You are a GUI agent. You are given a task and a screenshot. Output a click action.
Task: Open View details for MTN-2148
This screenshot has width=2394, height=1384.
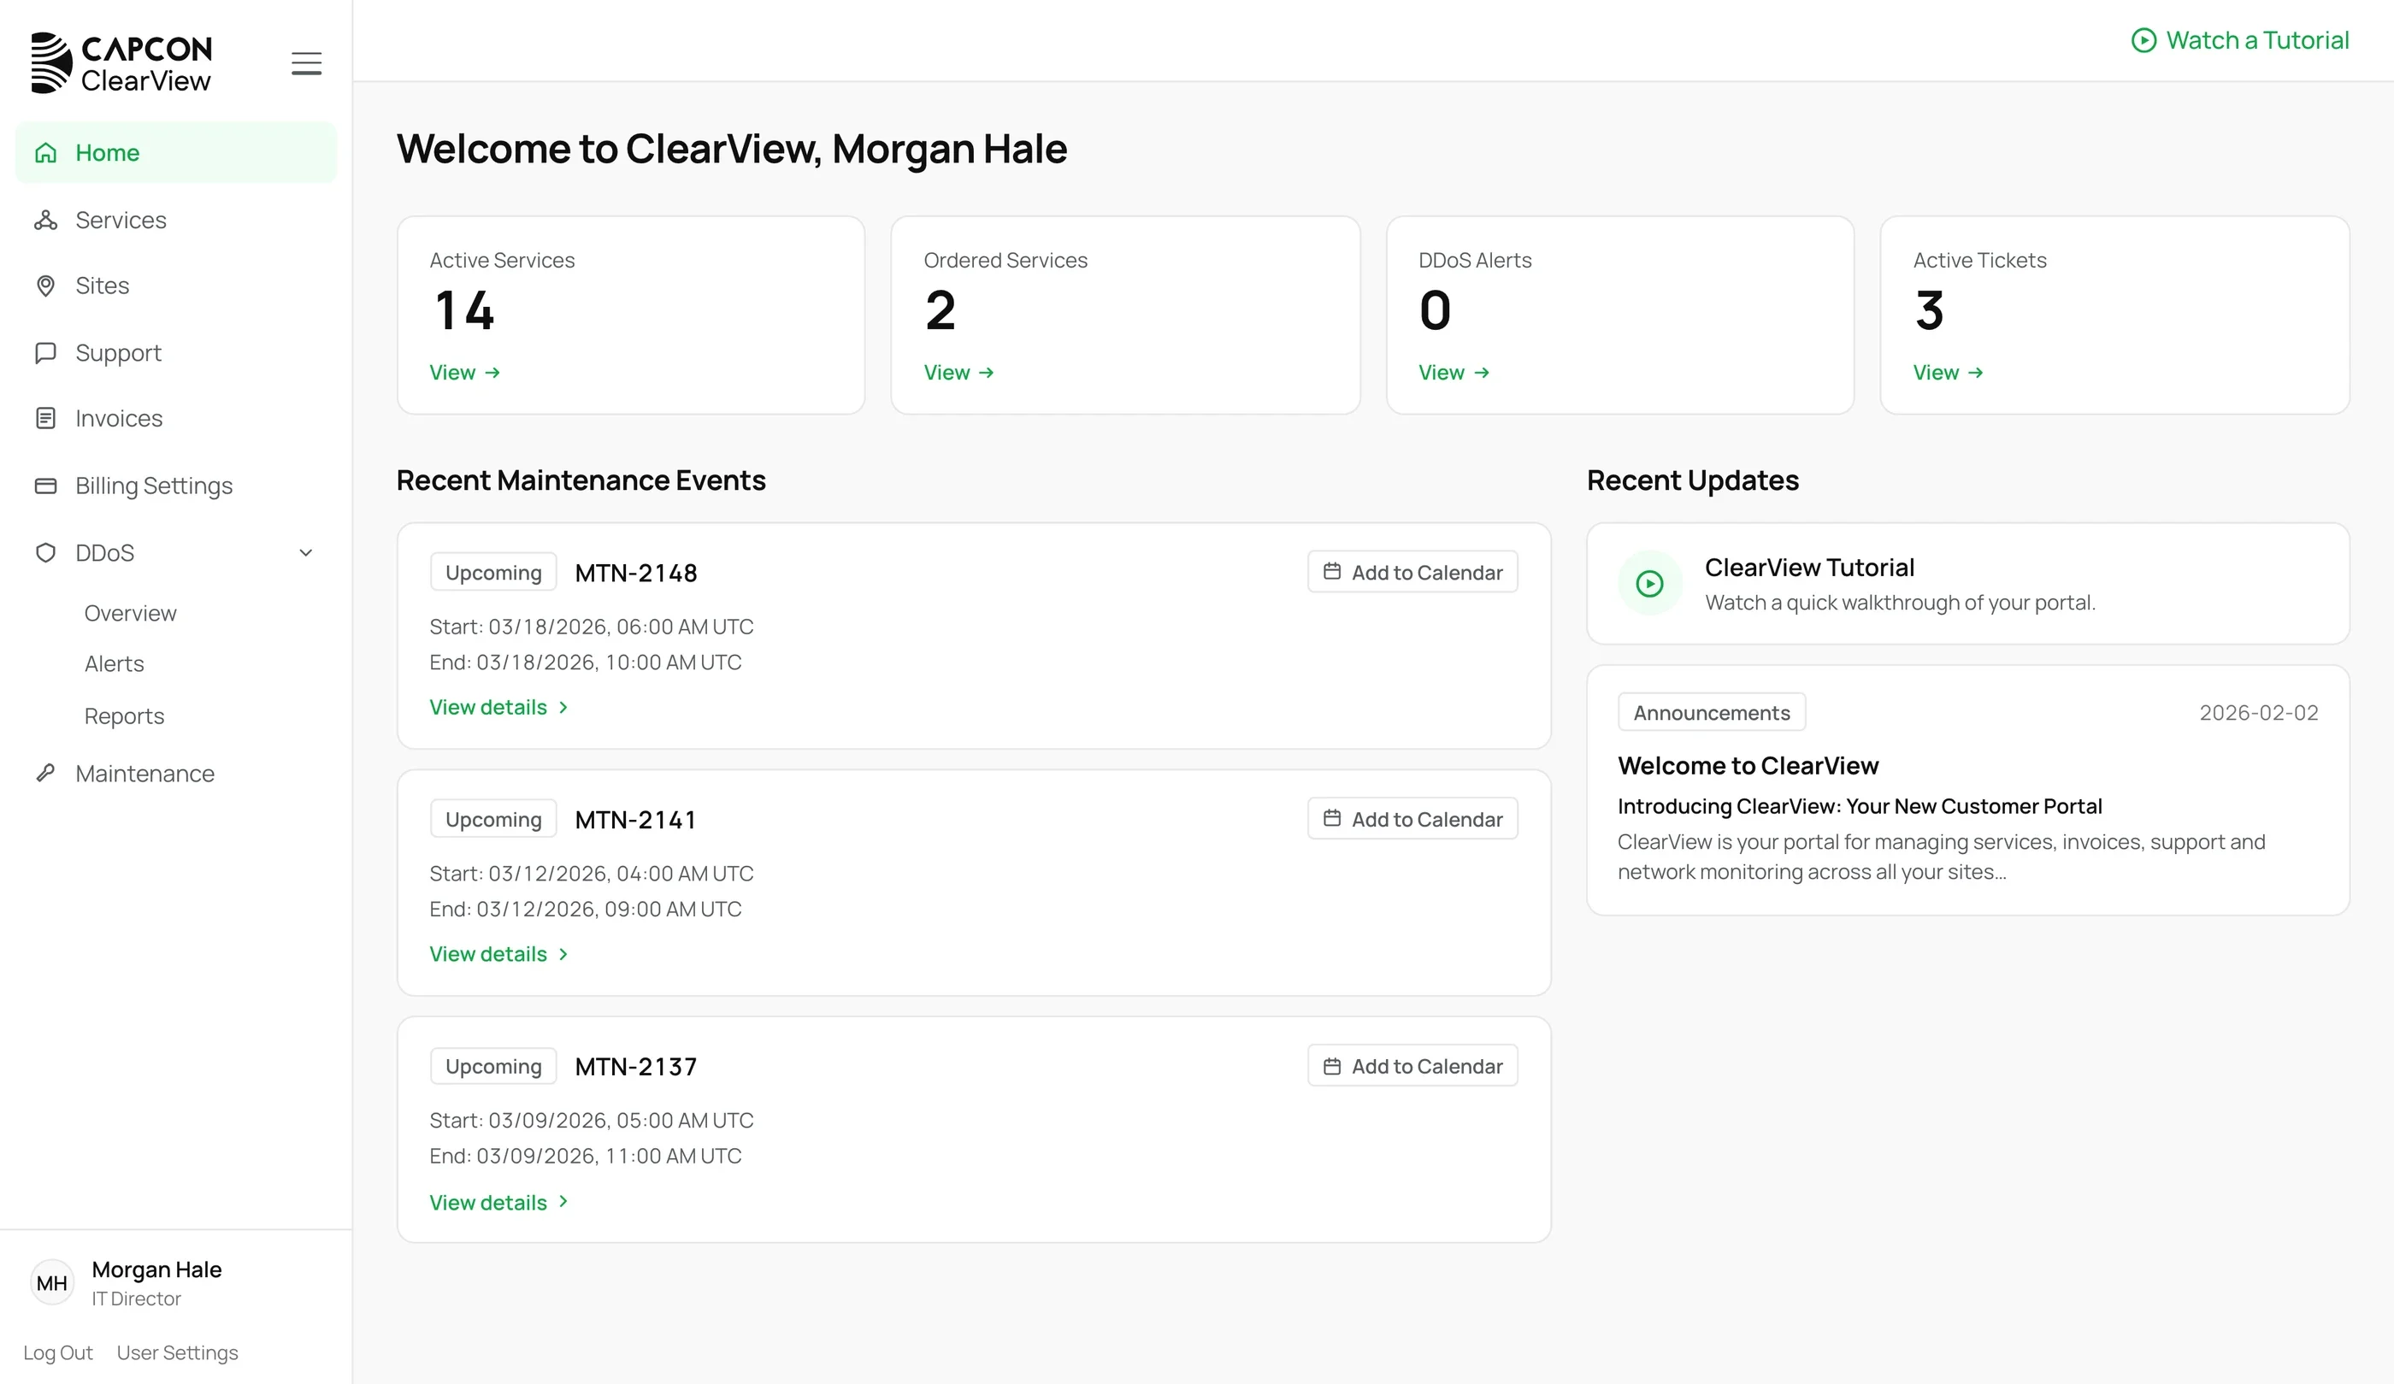click(x=498, y=708)
